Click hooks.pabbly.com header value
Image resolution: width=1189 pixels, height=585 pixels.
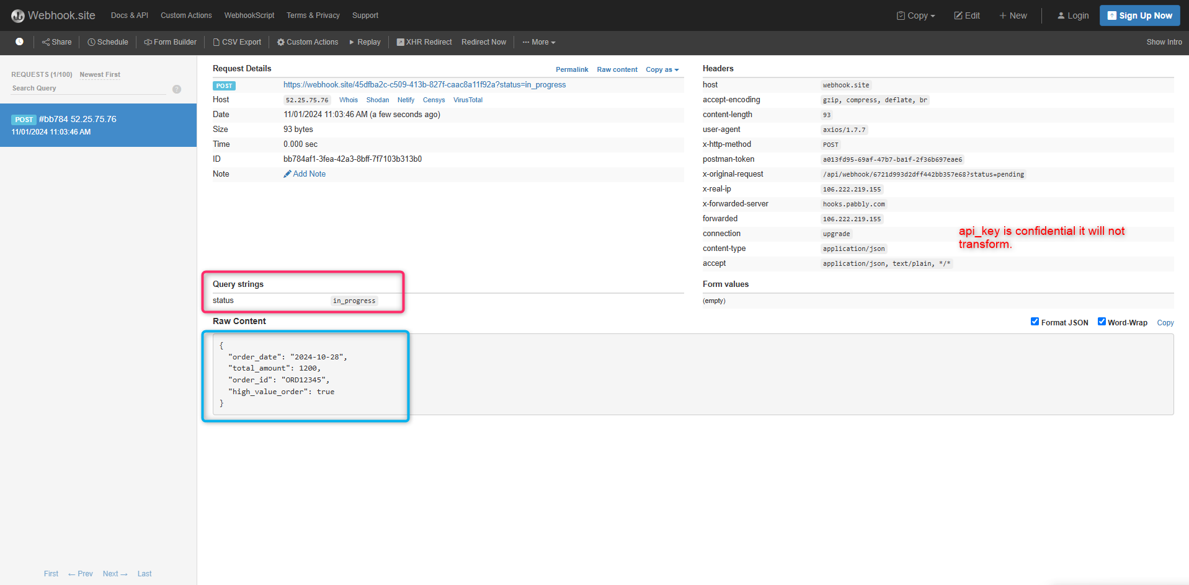[x=854, y=205]
